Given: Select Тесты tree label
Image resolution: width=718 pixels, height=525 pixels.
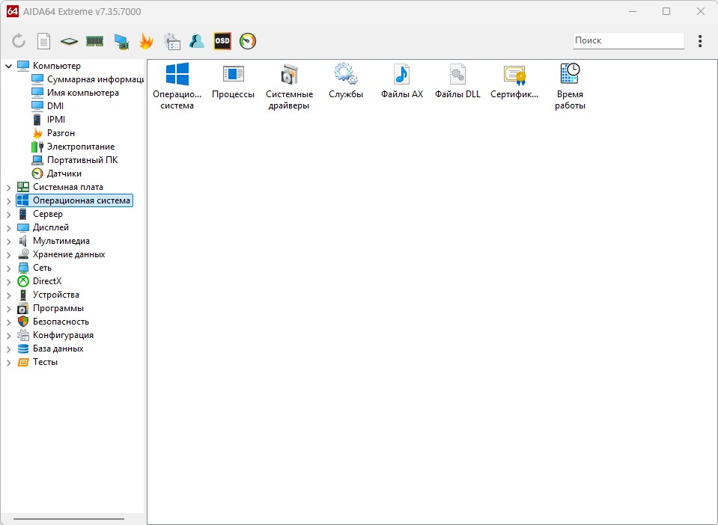Looking at the screenshot, I should 45,362.
